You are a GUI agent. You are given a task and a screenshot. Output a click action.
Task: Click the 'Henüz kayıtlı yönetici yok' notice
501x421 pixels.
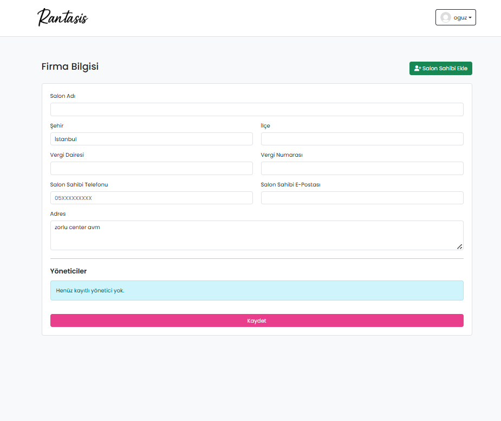257,290
